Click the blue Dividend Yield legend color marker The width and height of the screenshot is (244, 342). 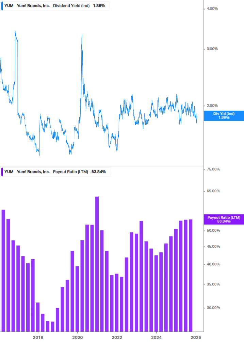click(x=2, y=6)
